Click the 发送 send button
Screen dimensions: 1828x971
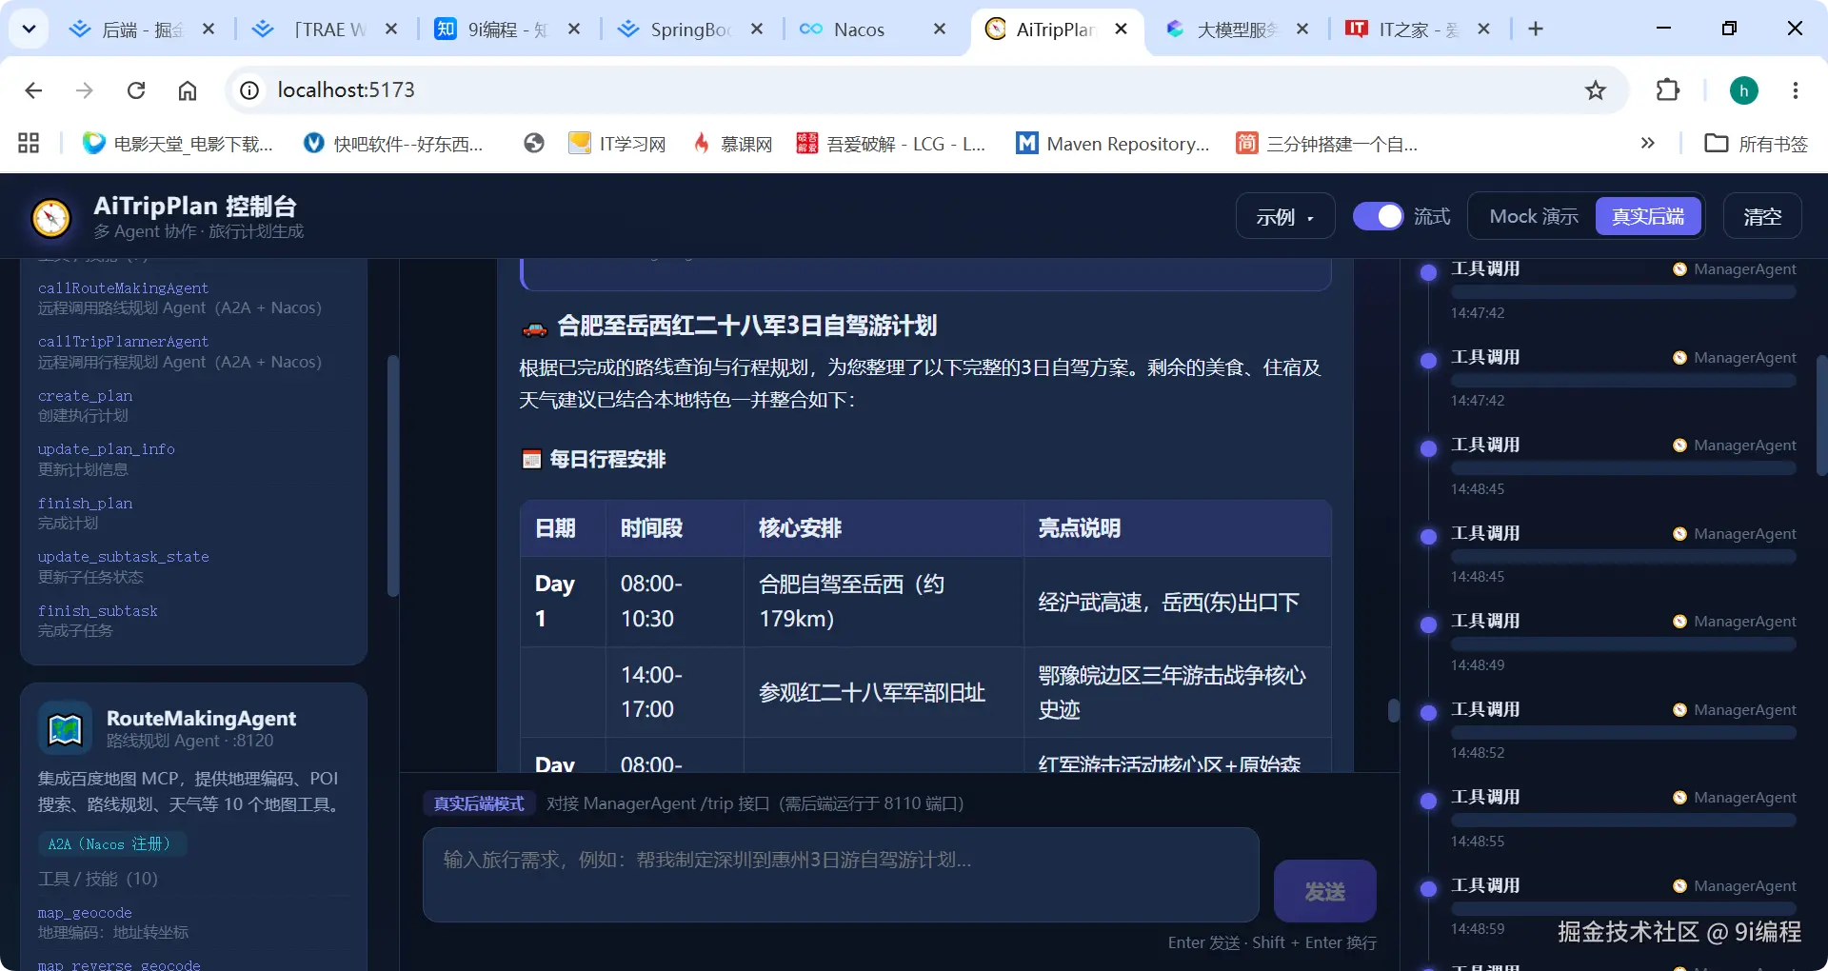1324,891
